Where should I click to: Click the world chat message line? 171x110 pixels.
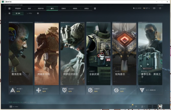[22, 102]
